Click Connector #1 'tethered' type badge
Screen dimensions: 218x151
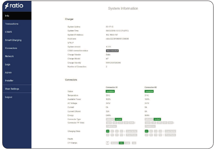[x=110, y=119]
